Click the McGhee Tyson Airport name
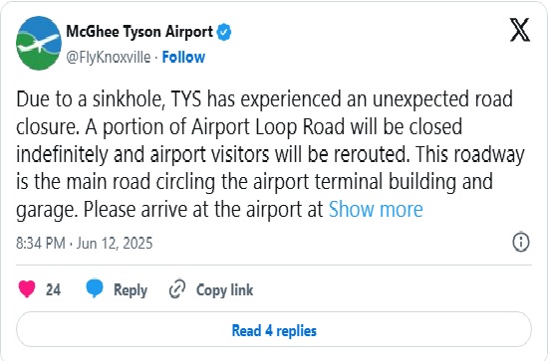 click(x=139, y=32)
